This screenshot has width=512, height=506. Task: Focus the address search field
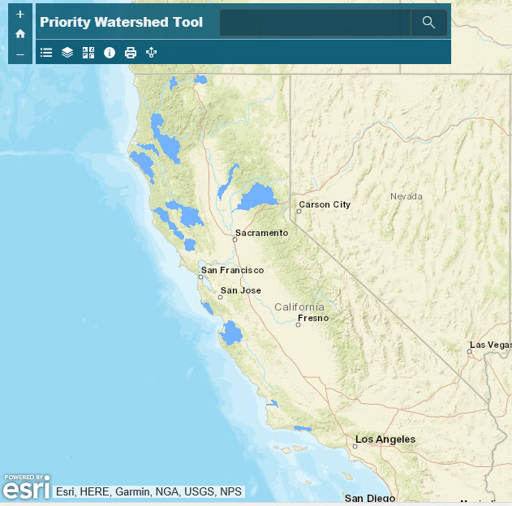tap(315, 23)
